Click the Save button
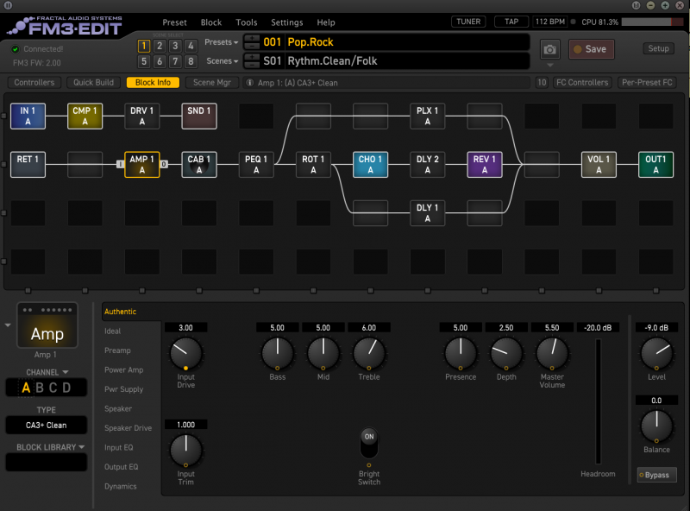690x511 pixels. tap(591, 49)
